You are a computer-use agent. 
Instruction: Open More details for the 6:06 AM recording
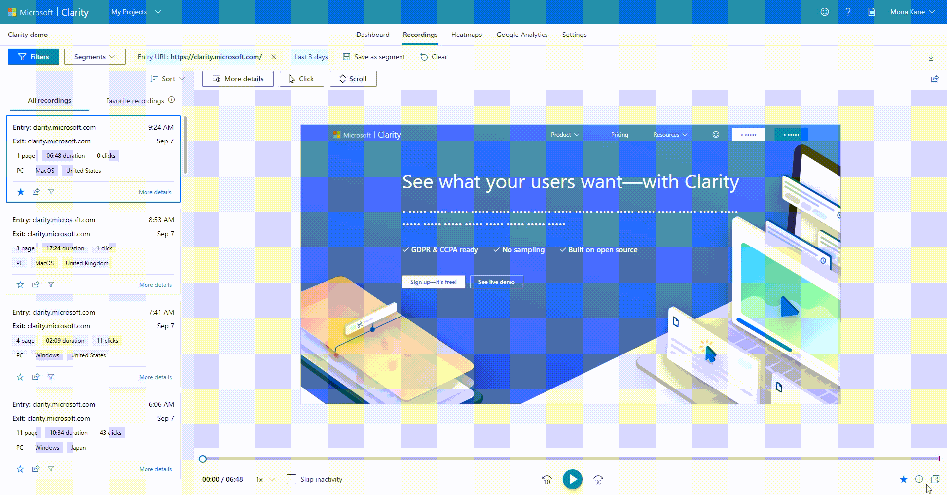coord(155,469)
